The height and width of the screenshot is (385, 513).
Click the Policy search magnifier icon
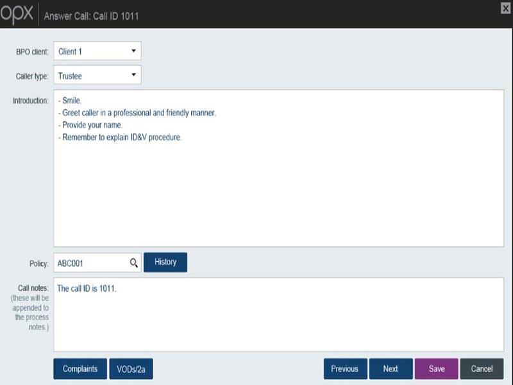134,262
